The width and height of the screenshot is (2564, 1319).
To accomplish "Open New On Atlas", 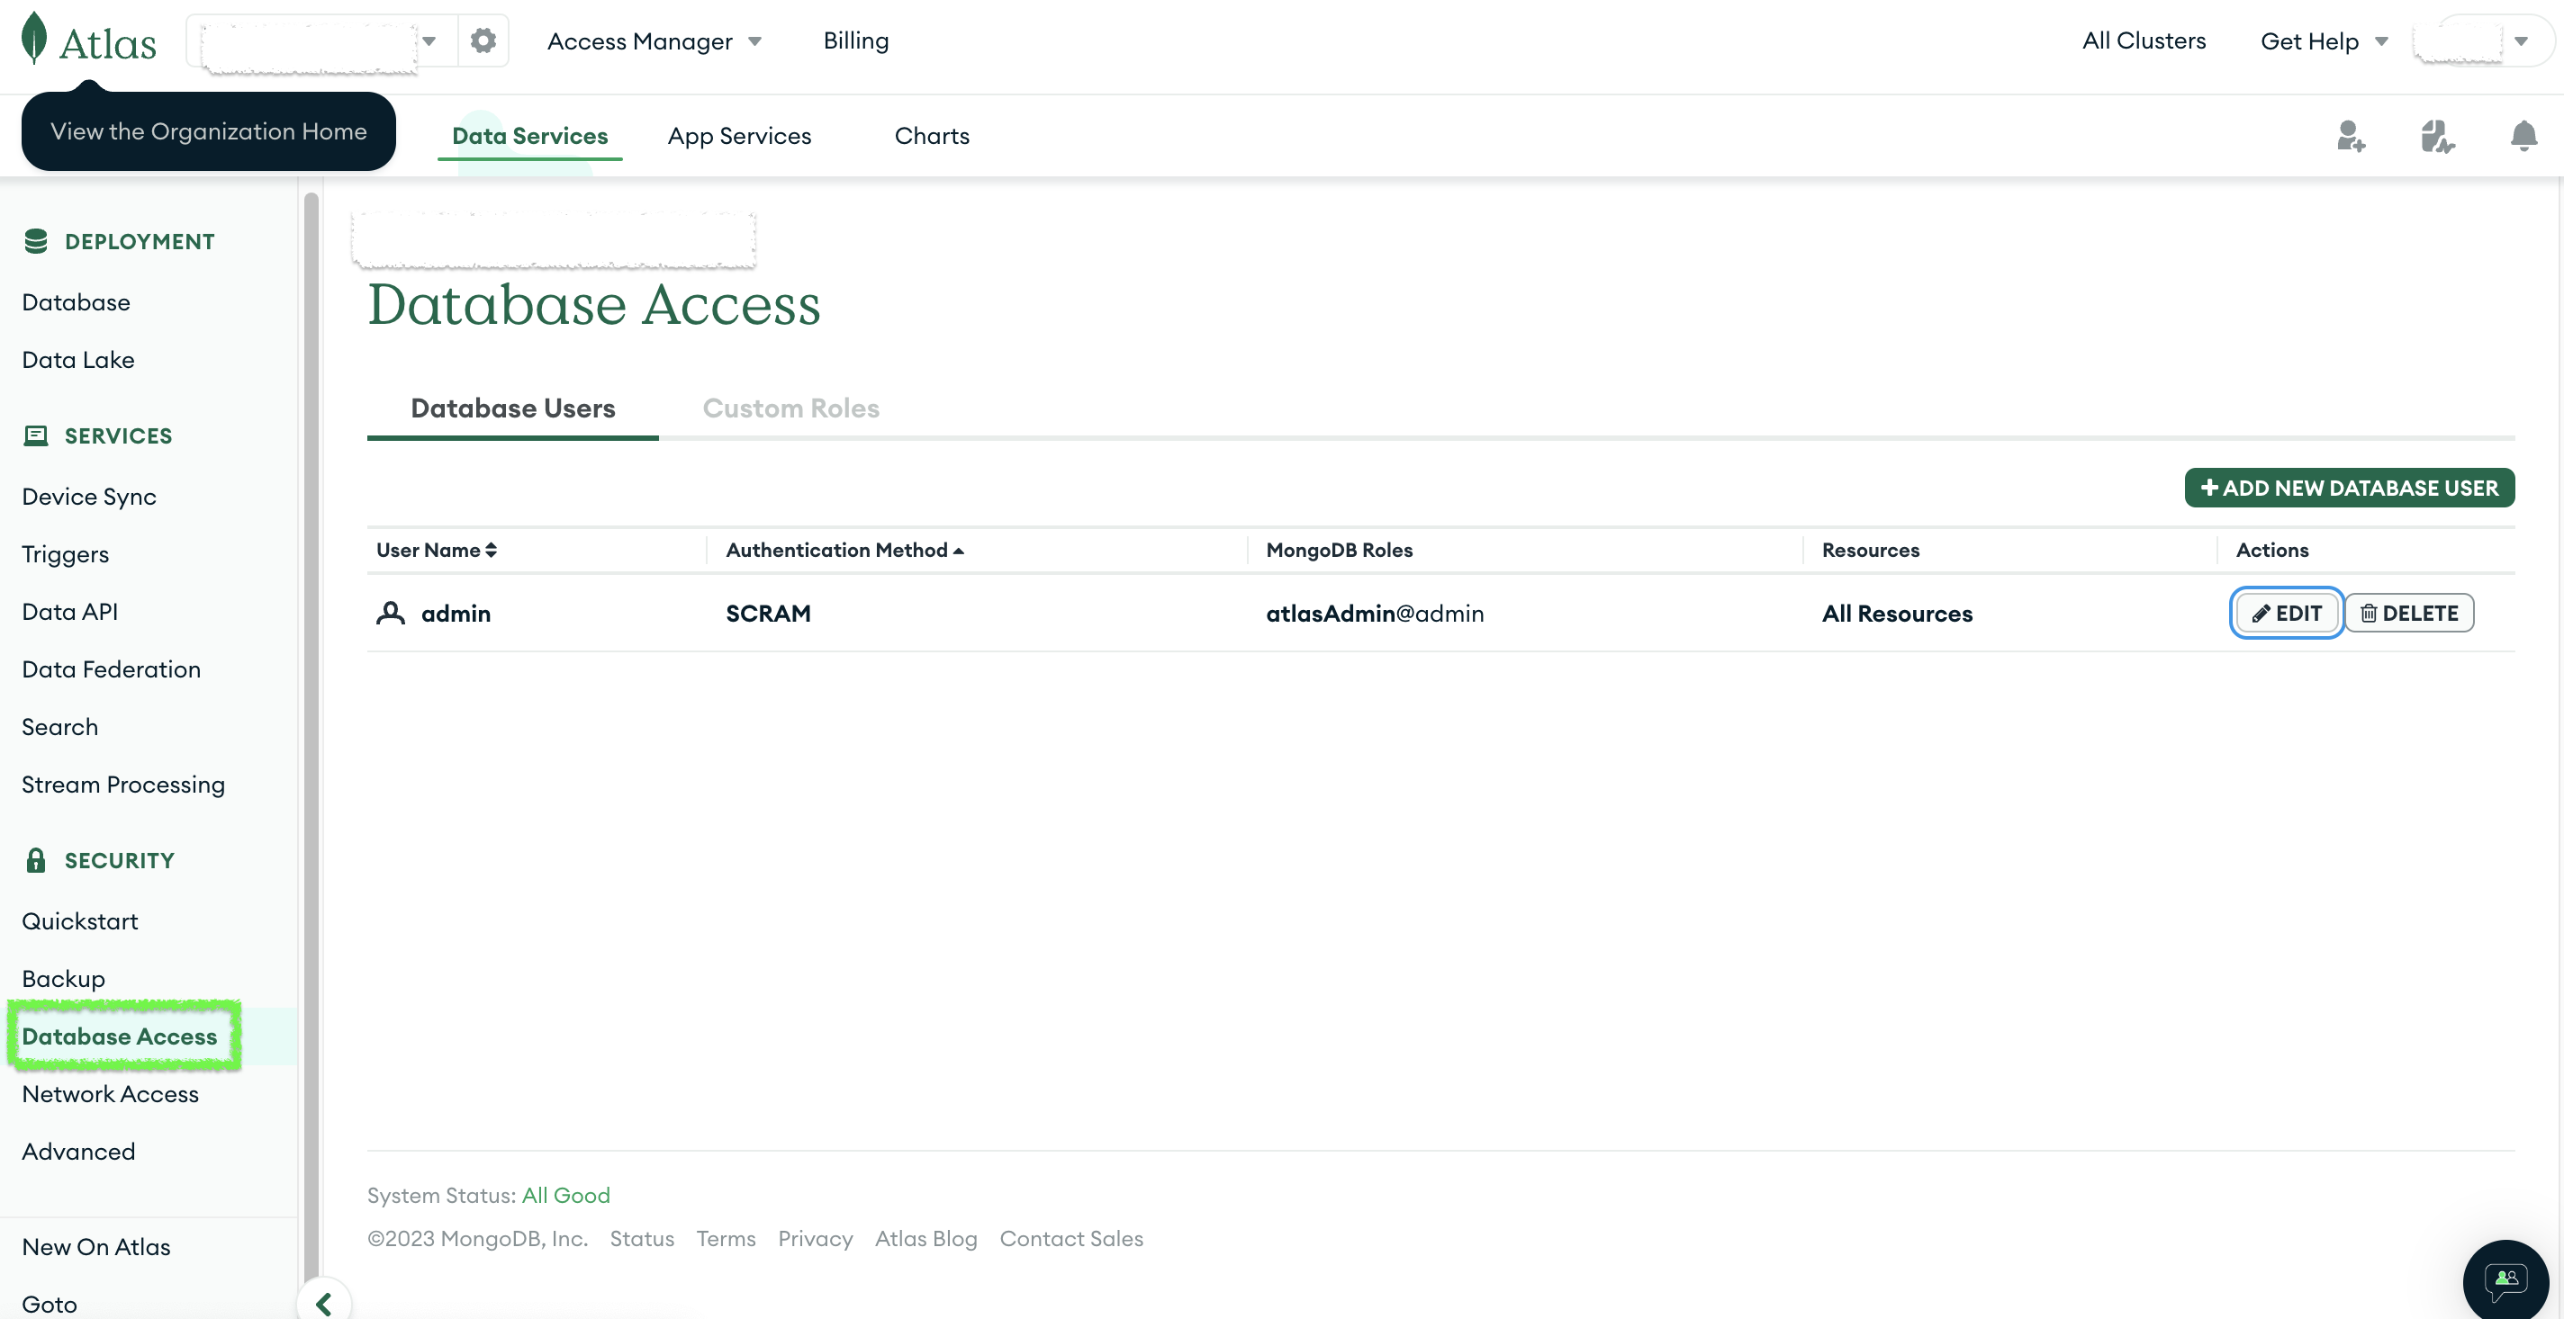I will tap(95, 1247).
